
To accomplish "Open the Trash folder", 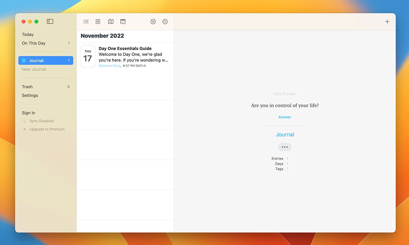I will click(27, 87).
